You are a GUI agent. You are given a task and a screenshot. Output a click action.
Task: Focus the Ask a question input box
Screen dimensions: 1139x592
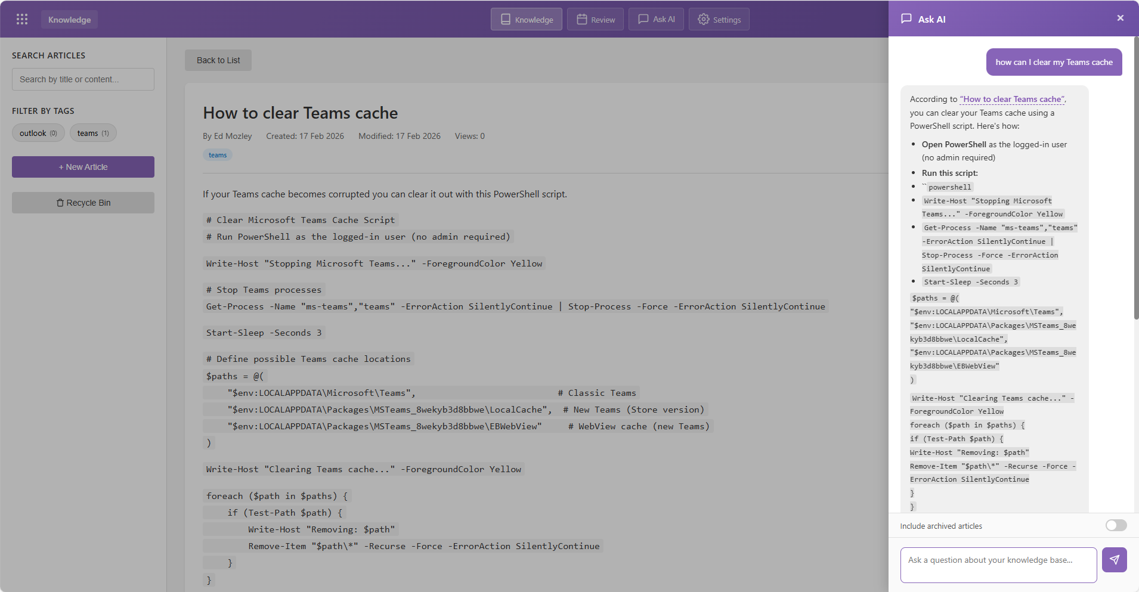click(999, 565)
